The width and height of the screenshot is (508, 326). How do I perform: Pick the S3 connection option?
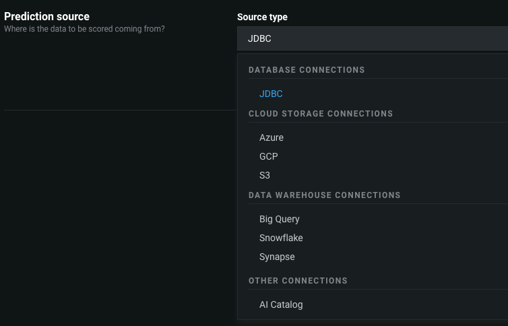pos(265,175)
